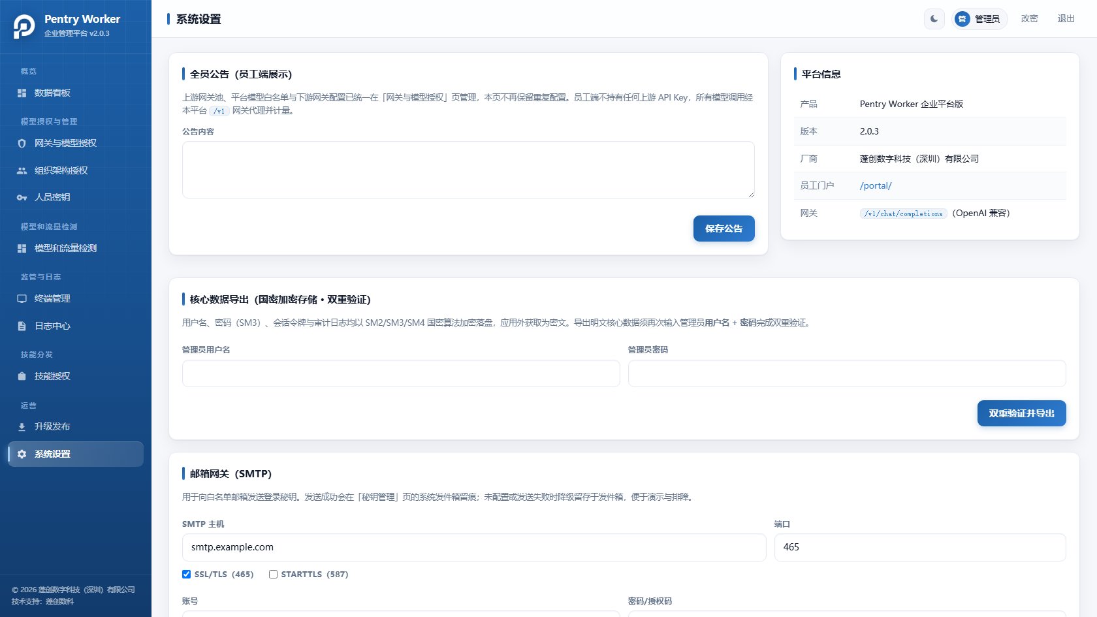The height and width of the screenshot is (617, 1097).
Task: Click the key icon for 人员密钥
Action: click(x=22, y=197)
